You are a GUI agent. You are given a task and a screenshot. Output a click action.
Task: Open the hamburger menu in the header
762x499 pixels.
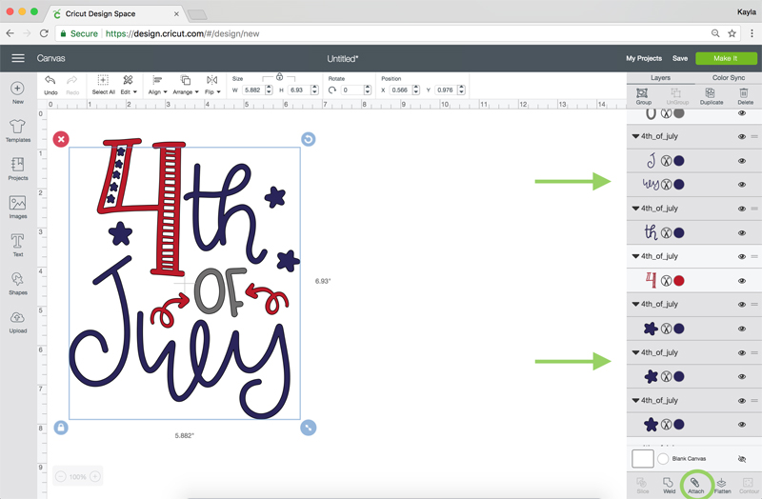coord(18,58)
